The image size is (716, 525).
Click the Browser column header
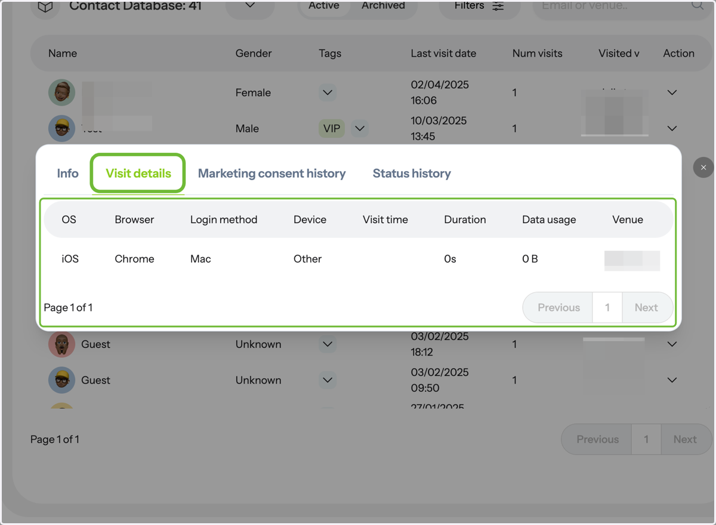[x=134, y=220]
